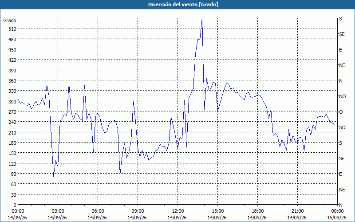Click the 210 y-axis value
This screenshot has height=222, width=355.
12,133
